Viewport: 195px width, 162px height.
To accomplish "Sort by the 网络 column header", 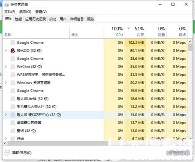I will [x=177, y=32].
